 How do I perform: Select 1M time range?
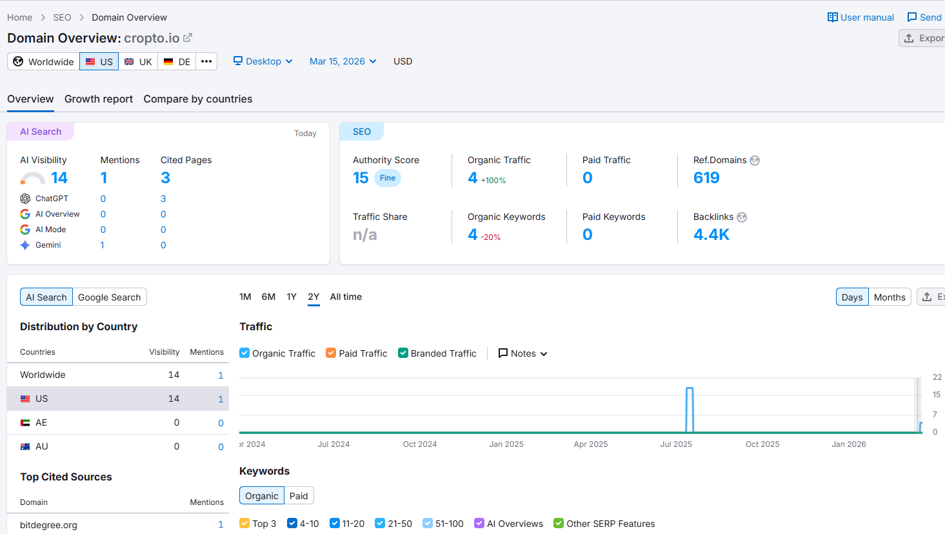coord(245,297)
